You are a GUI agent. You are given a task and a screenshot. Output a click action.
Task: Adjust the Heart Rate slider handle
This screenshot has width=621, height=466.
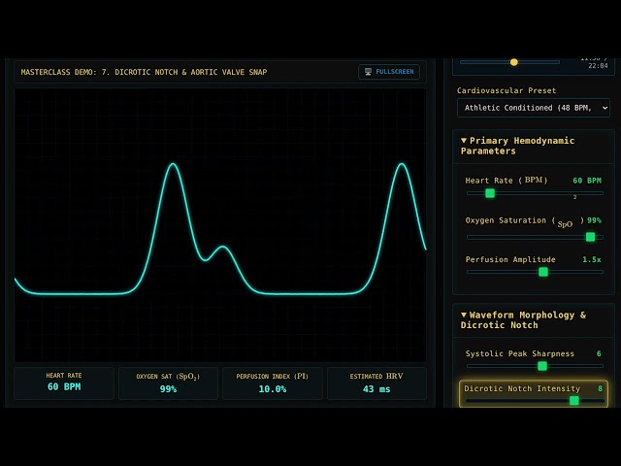click(490, 193)
